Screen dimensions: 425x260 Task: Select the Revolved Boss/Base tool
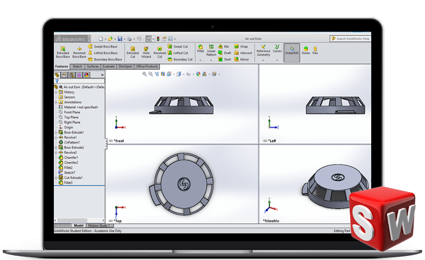[79, 52]
